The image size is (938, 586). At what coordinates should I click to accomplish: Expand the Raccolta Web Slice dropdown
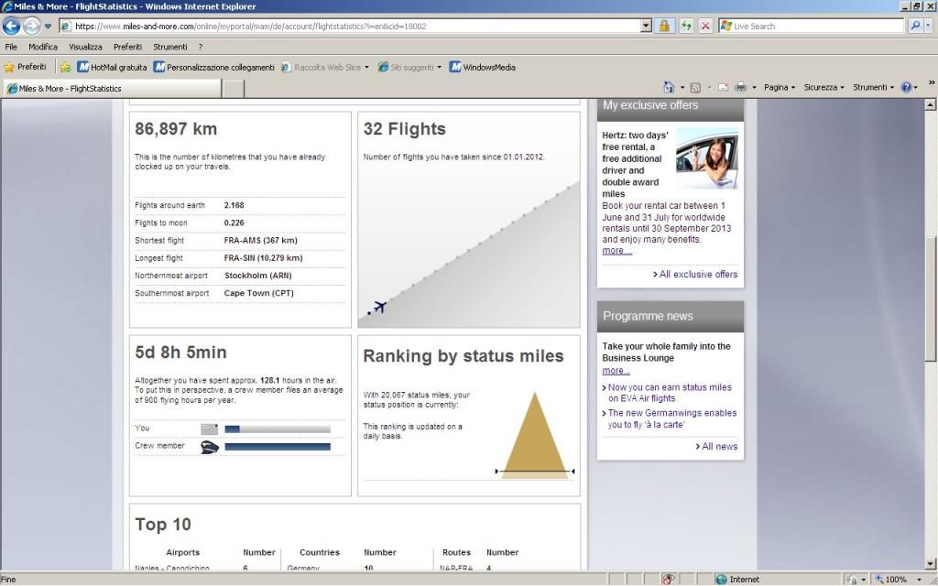click(x=366, y=68)
